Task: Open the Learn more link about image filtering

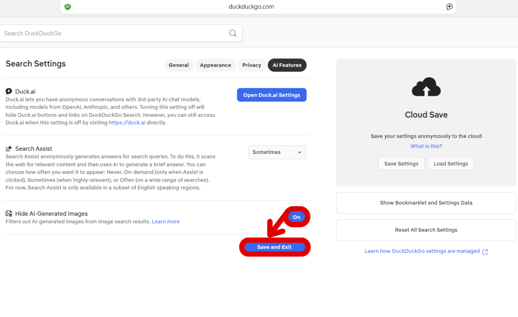Action: pos(165,221)
